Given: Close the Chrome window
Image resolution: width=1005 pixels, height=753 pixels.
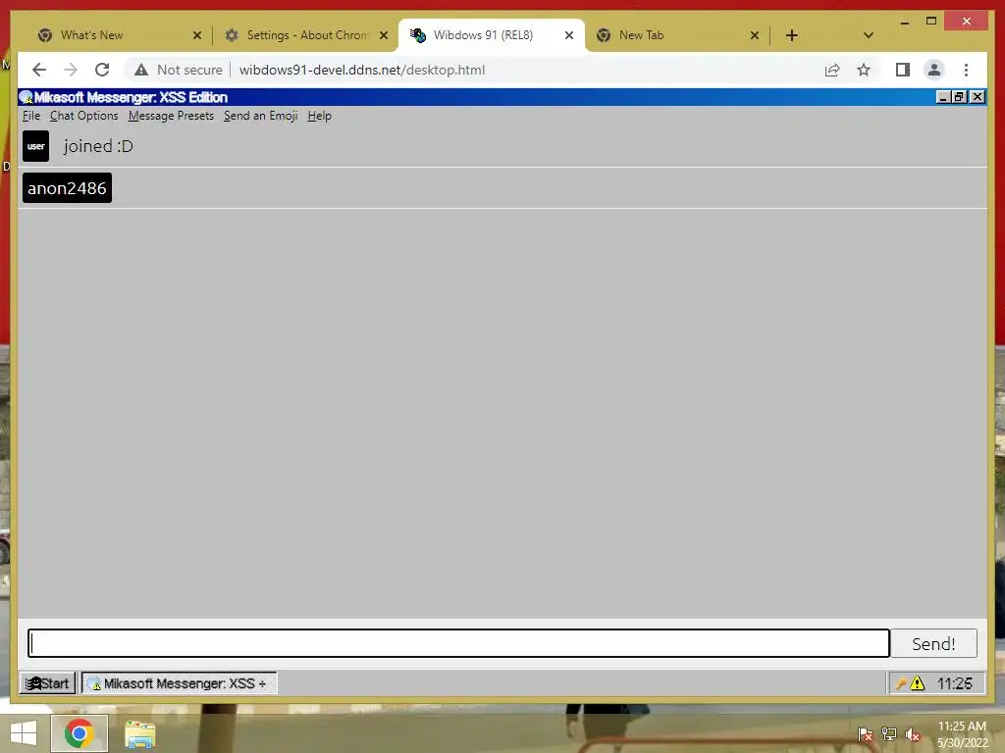Looking at the screenshot, I should coord(967,22).
